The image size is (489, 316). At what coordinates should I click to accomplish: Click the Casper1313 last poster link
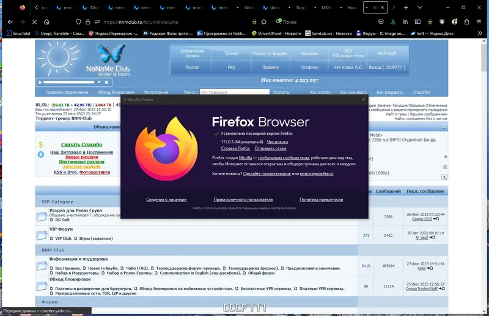pyautogui.click(x=422, y=219)
